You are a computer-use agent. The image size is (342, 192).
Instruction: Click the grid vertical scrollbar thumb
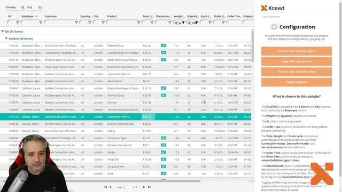coord(253,46)
